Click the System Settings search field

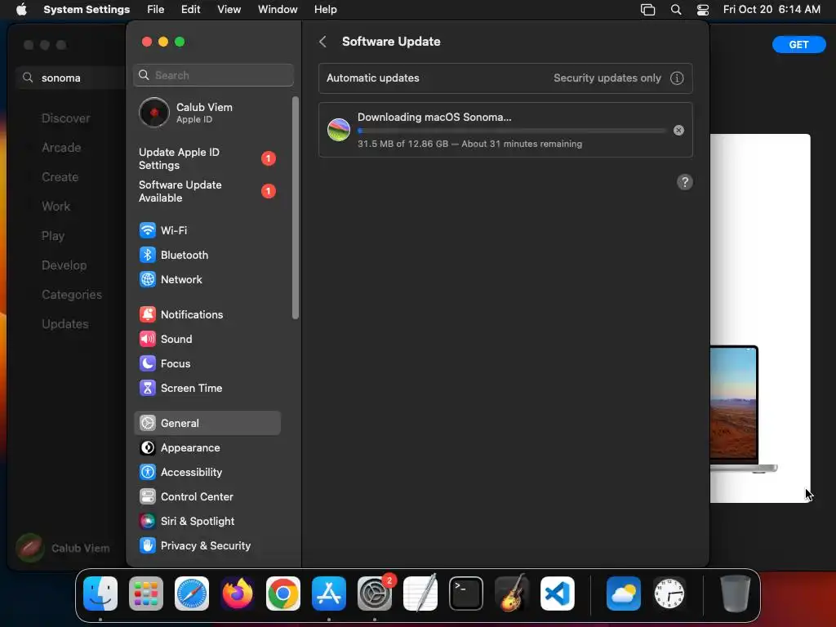click(x=213, y=75)
